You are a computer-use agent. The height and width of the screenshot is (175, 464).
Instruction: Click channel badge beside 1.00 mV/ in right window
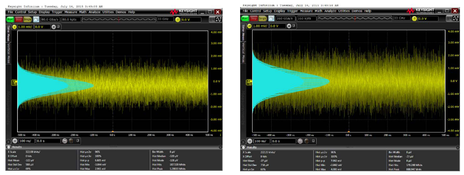(x=249, y=26)
